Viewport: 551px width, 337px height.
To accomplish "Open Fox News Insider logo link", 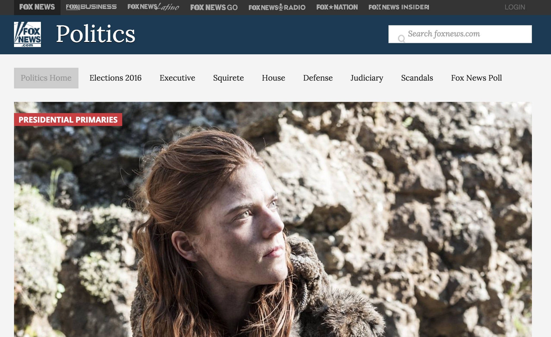I will [398, 7].
